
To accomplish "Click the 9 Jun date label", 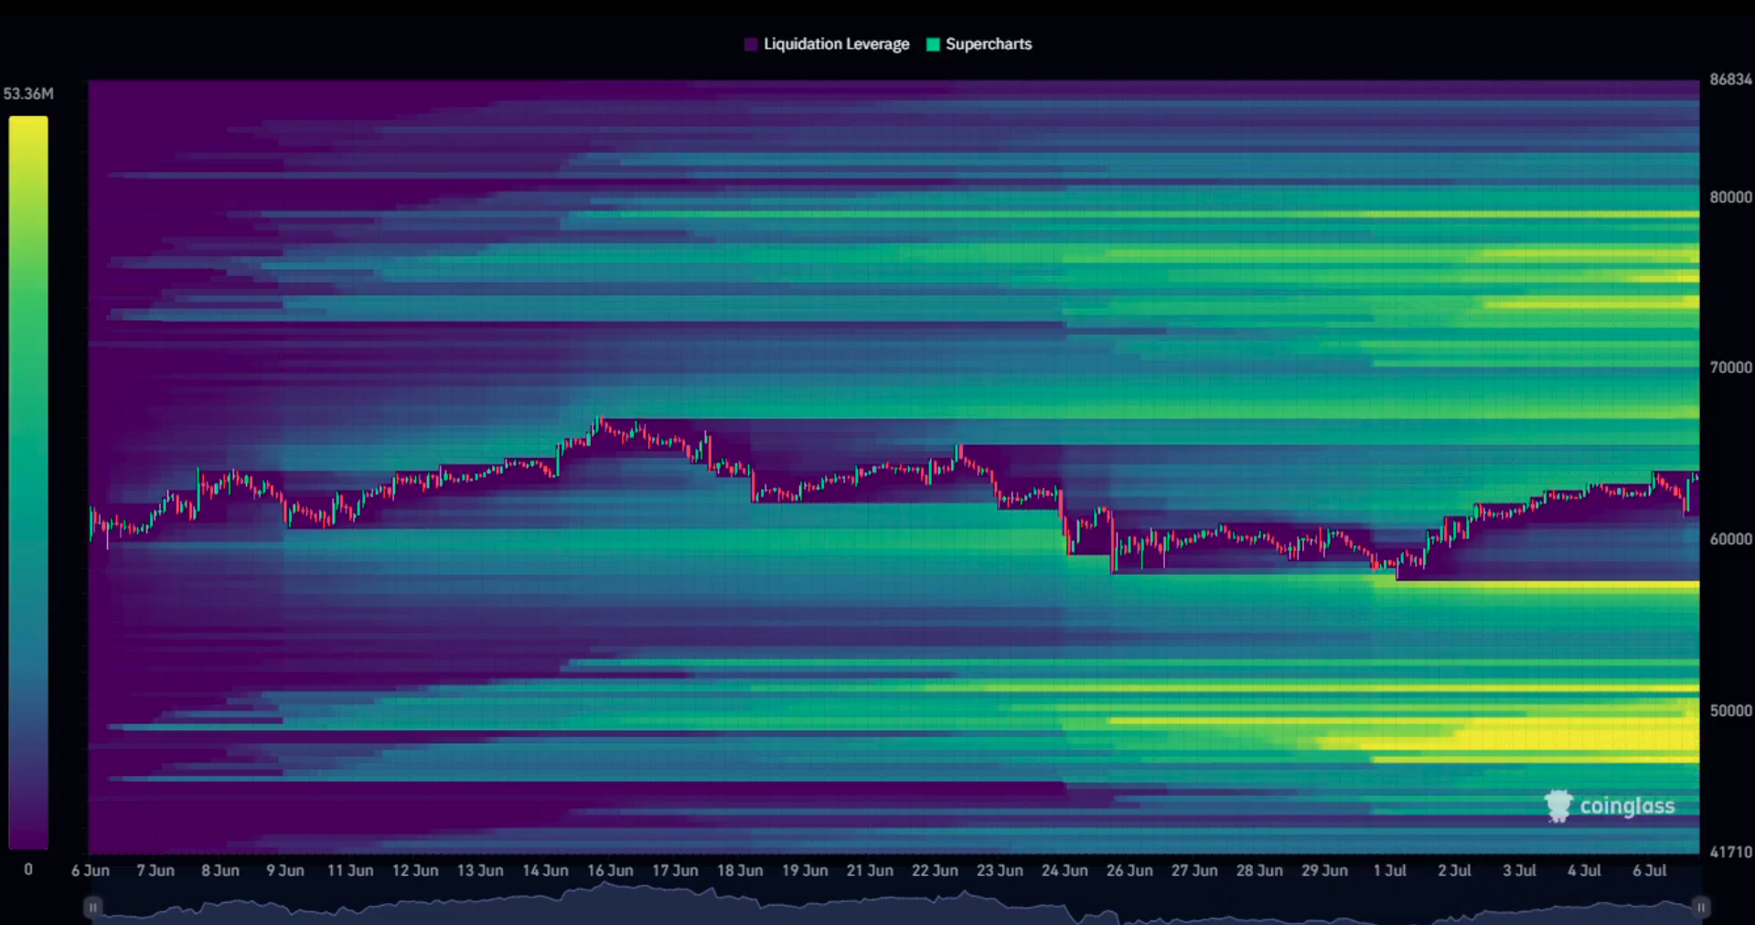I will coord(285,870).
